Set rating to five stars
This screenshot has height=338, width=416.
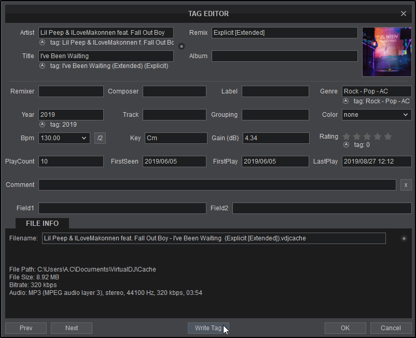388,137
